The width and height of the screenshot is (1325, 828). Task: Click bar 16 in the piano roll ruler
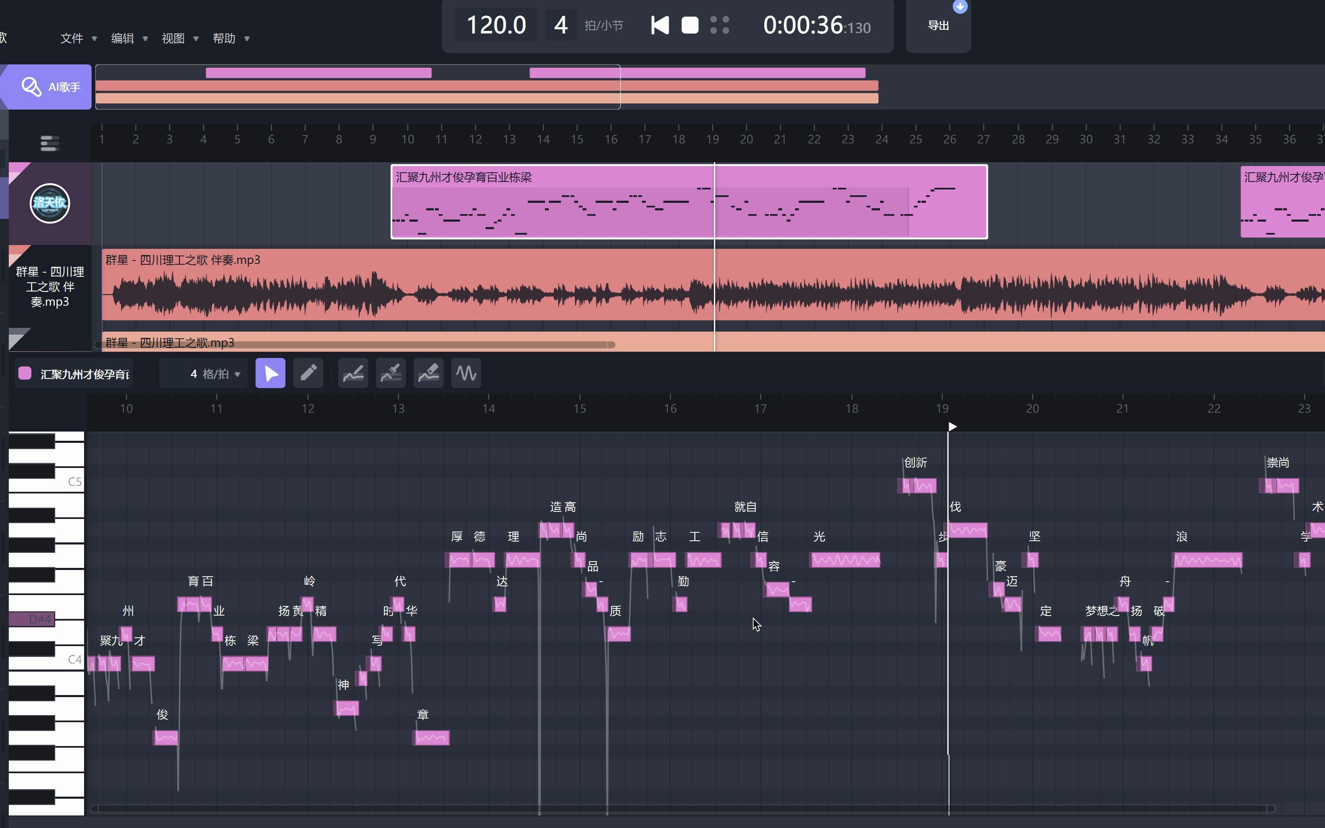coord(670,409)
